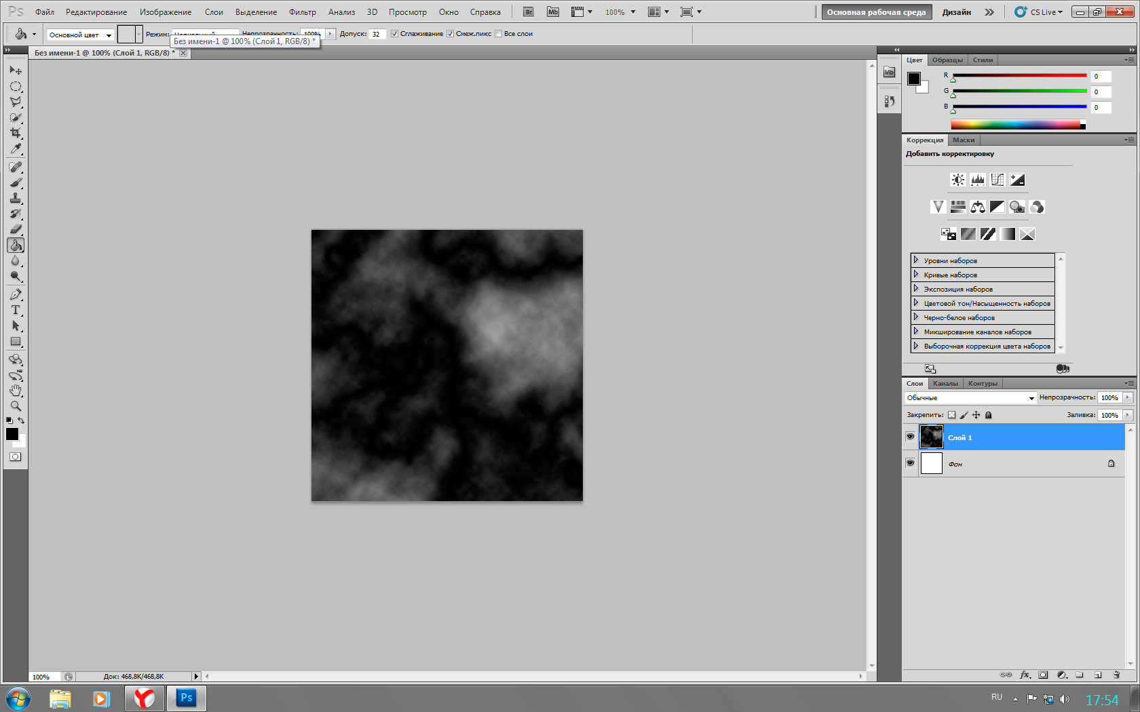Click the foreground color swatch in Color panel
This screenshot has width=1140, height=712.
(x=914, y=79)
